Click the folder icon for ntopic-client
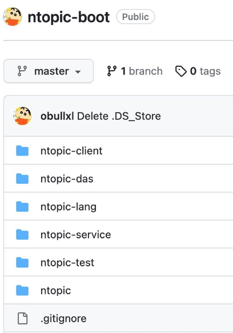Image resolution: width=233 pixels, height=333 pixels. click(22, 151)
